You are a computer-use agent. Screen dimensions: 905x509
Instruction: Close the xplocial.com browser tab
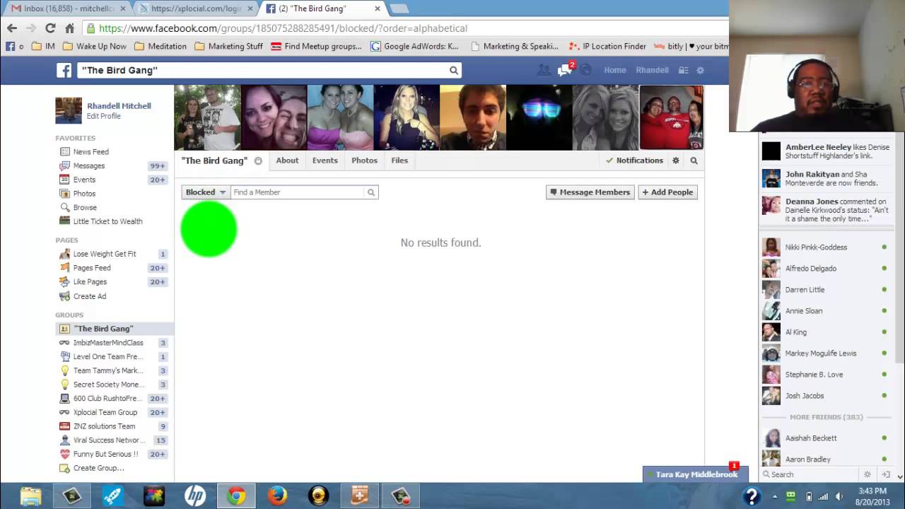click(x=250, y=8)
